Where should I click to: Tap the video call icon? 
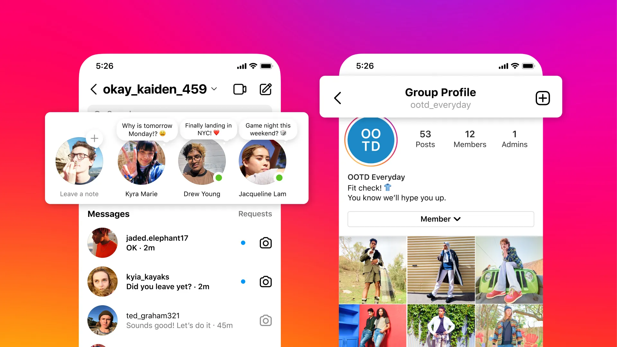pyautogui.click(x=240, y=90)
